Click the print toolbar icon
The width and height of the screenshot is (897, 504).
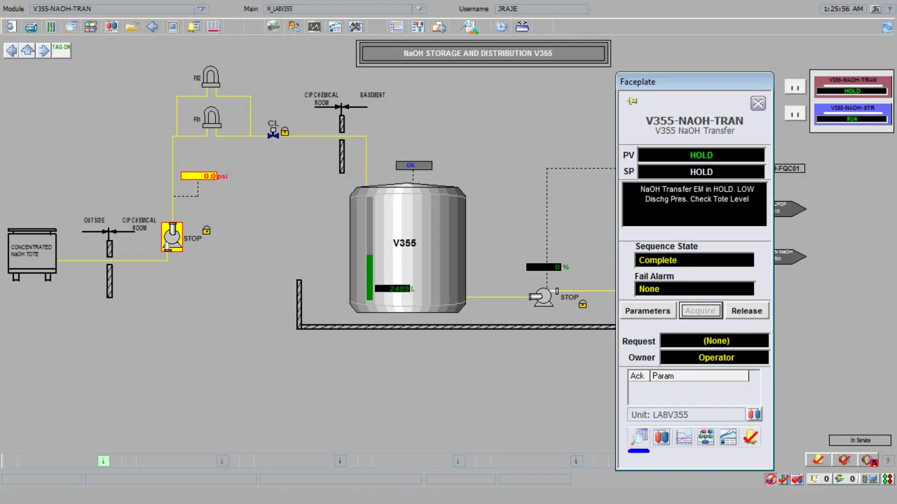point(31,27)
